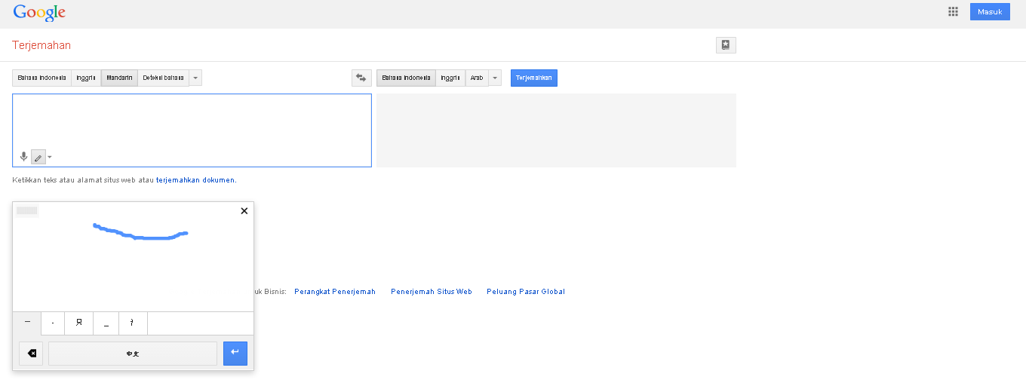Screen dimensions: 1026x386
Task: Open the terjemahkan dokumen link
Action: [x=195, y=180]
